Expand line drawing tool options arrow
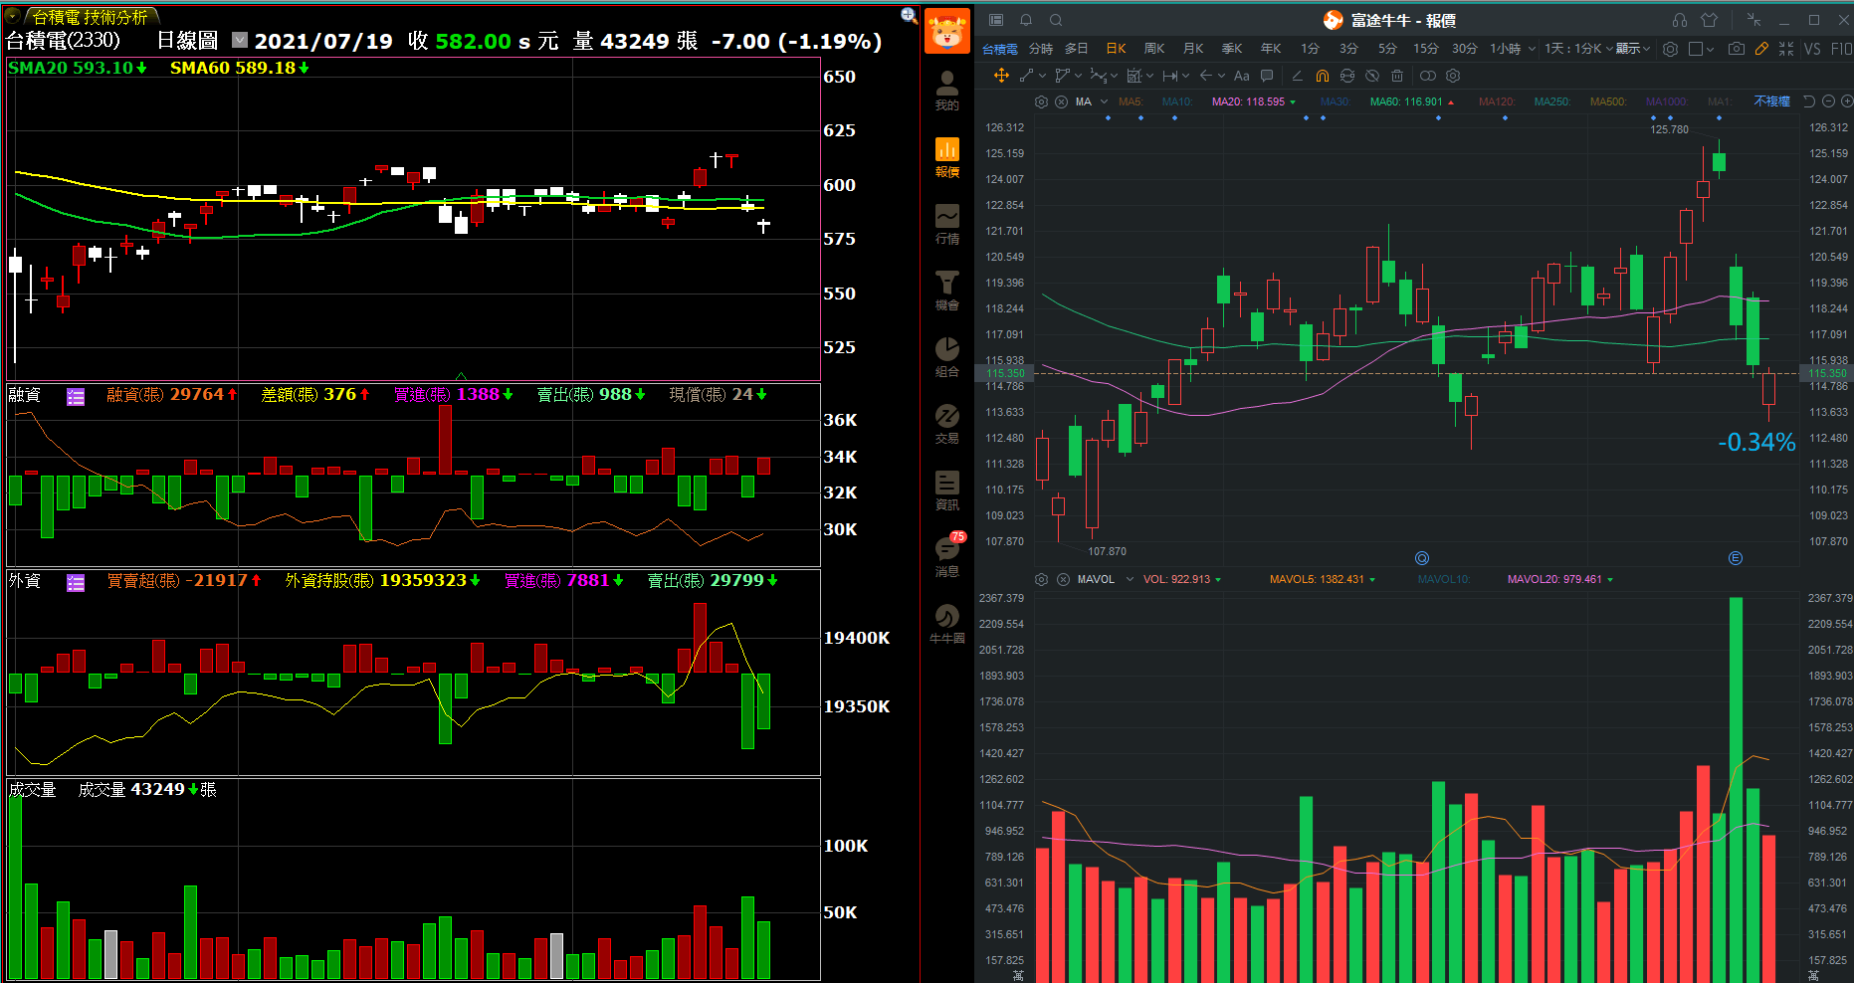 coord(1042,76)
